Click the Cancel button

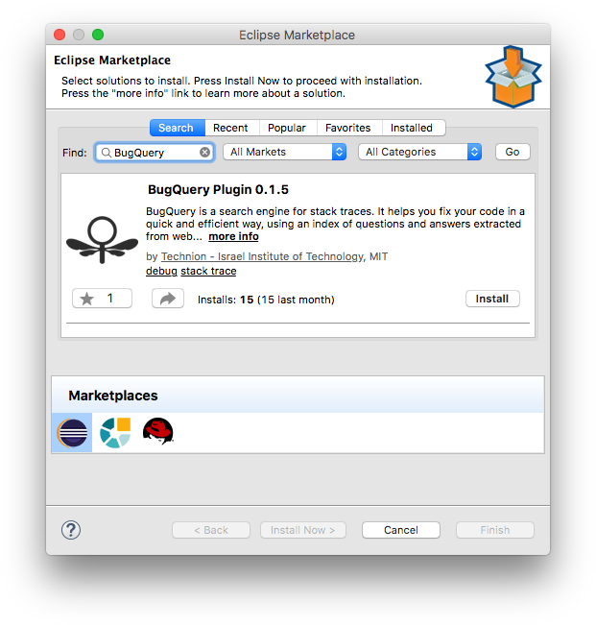tap(401, 530)
